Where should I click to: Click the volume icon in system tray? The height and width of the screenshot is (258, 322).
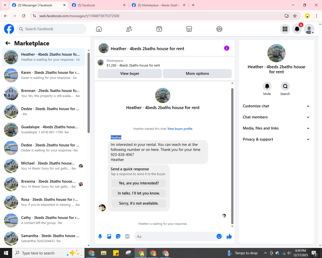(x=289, y=253)
